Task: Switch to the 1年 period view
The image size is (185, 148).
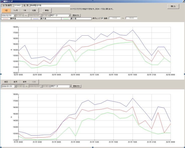Action: pos(25,10)
